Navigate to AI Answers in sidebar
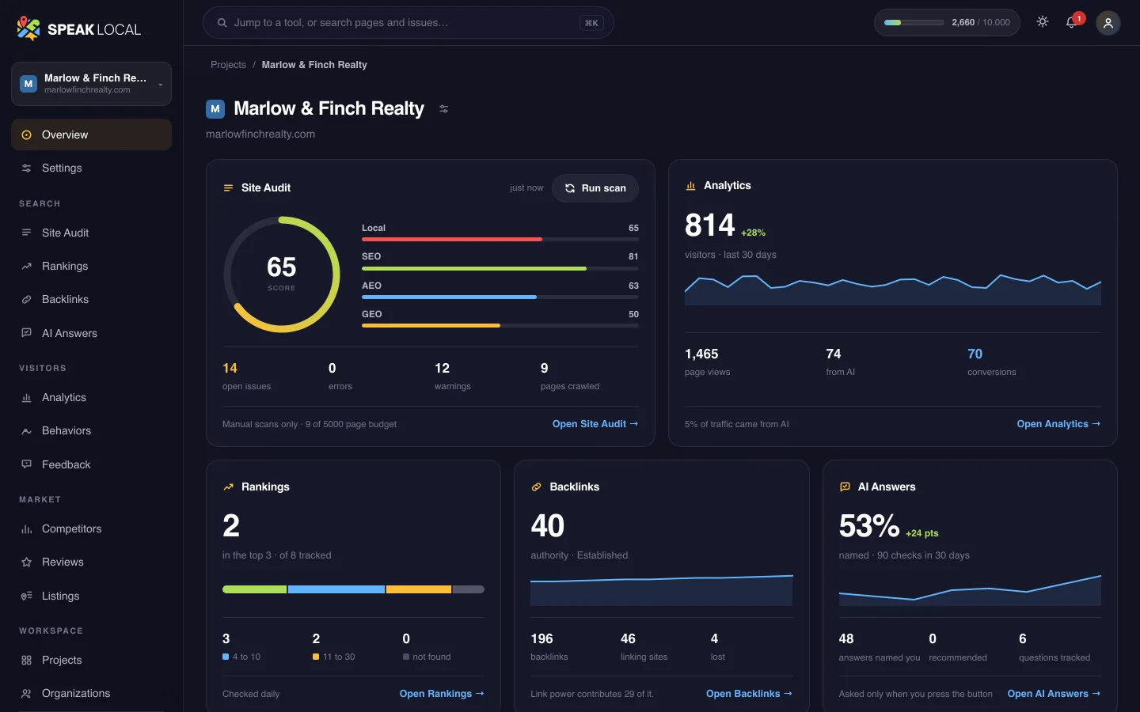 pos(91,333)
